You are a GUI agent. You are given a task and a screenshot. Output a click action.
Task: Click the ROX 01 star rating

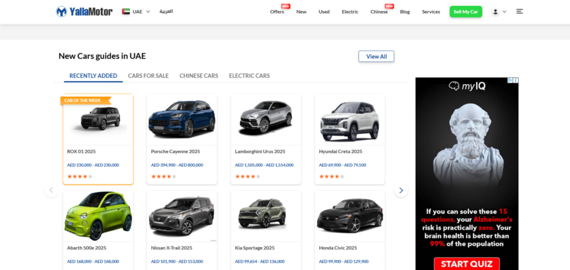[80, 176]
